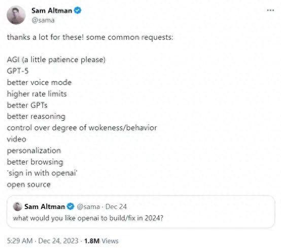The width and height of the screenshot is (281, 248).
Task: Click the wokeness/behavior line in the tweet
Action: 82,128
